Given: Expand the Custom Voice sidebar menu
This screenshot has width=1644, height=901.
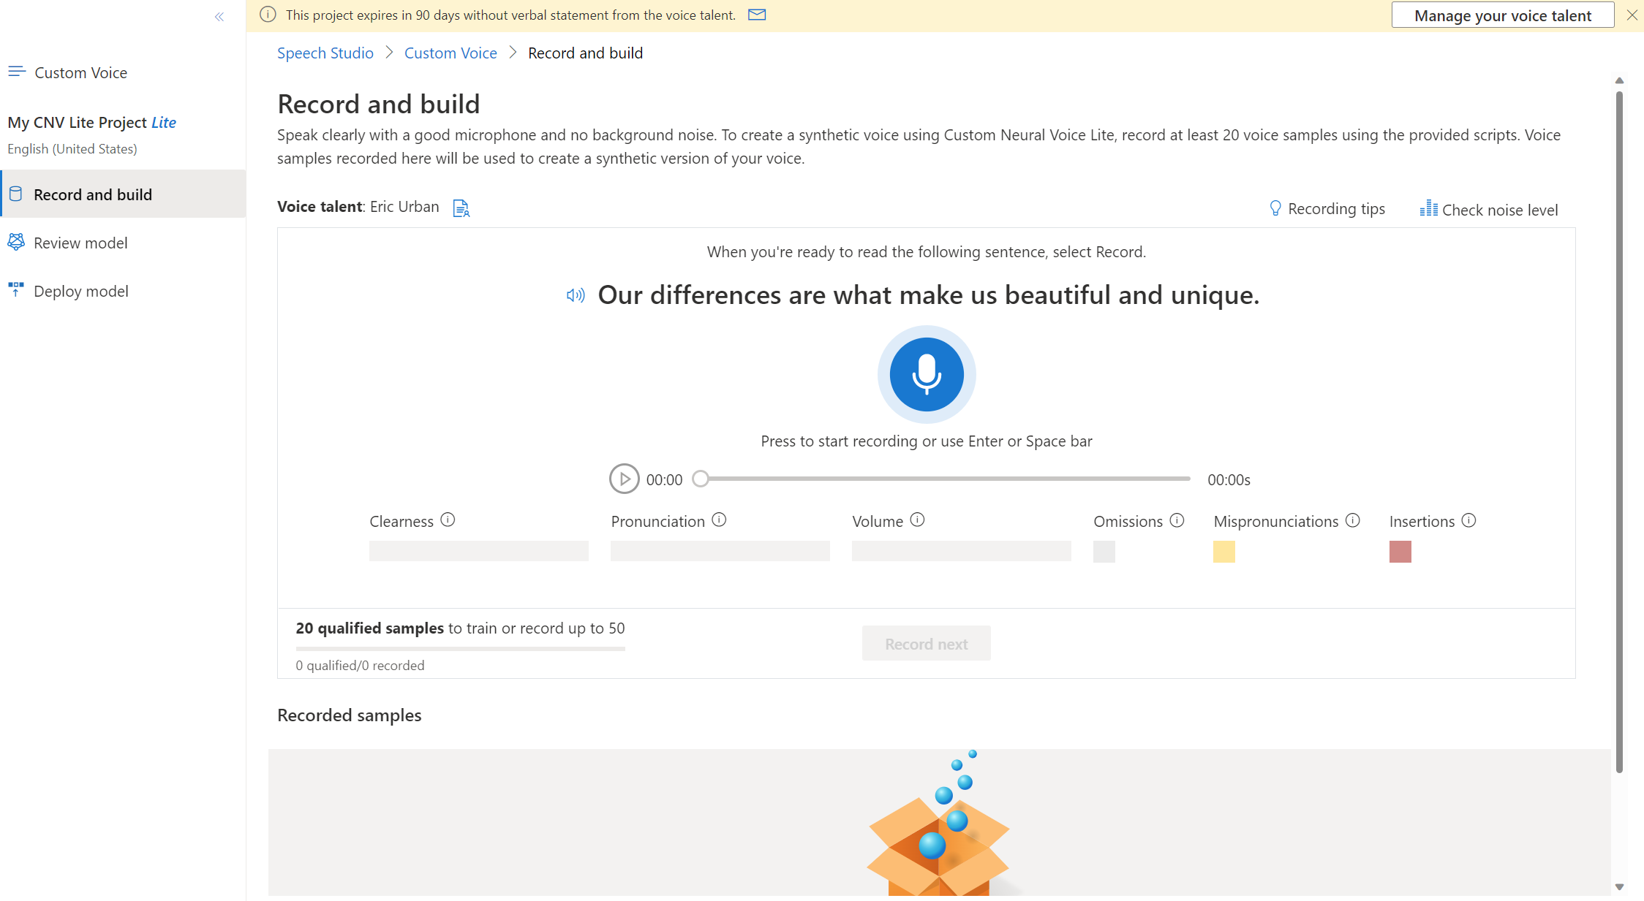Looking at the screenshot, I should (x=18, y=71).
